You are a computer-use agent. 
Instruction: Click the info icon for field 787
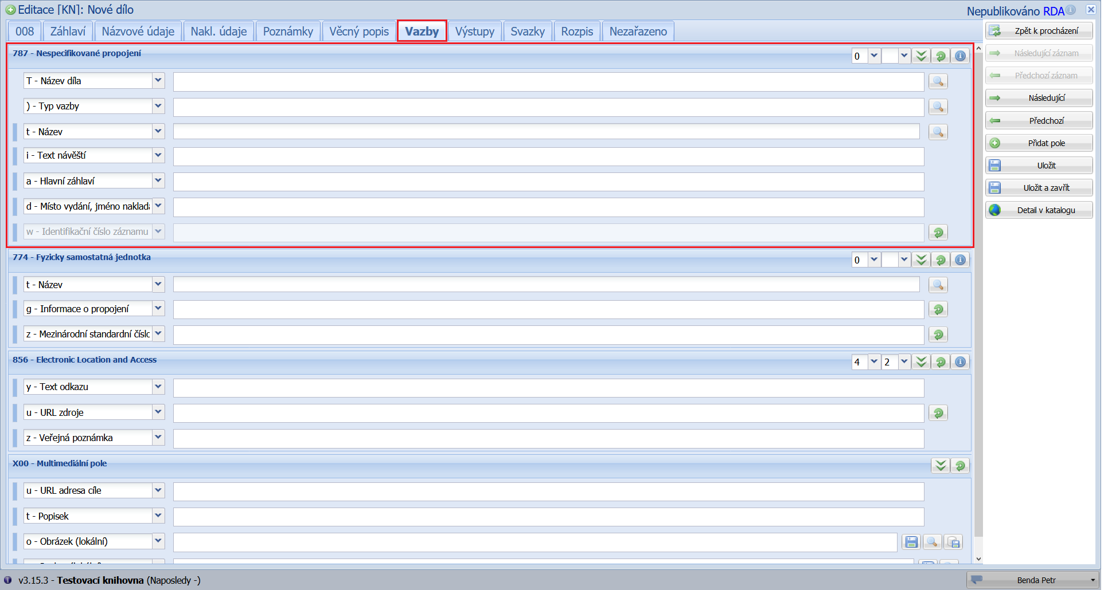coord(960,56)
